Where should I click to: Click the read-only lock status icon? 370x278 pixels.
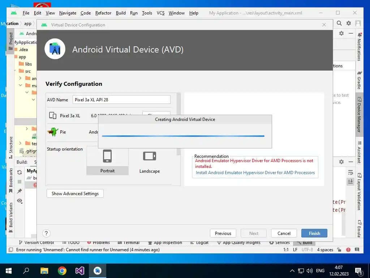click(339, 250)
